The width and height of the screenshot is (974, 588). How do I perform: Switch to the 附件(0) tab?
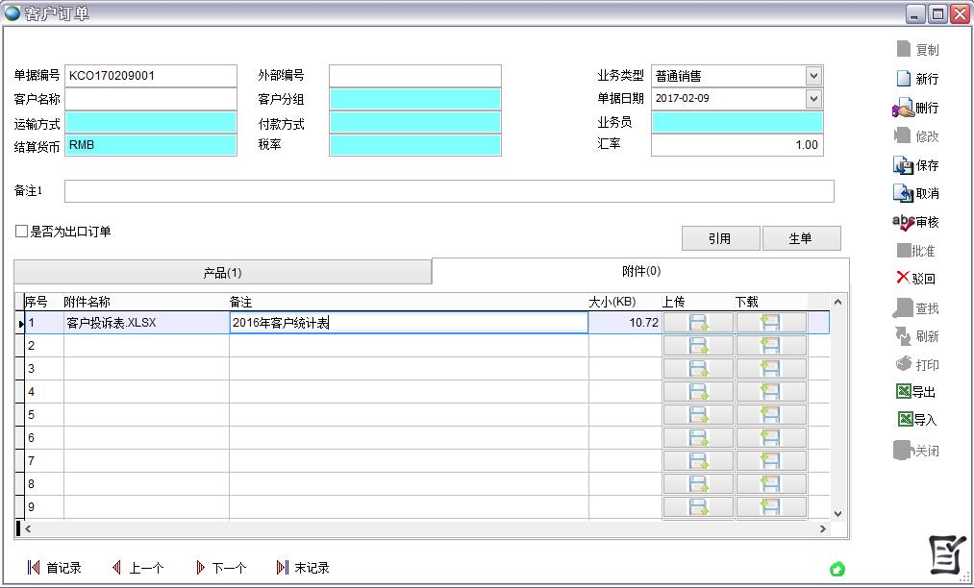tap(640, 272)
